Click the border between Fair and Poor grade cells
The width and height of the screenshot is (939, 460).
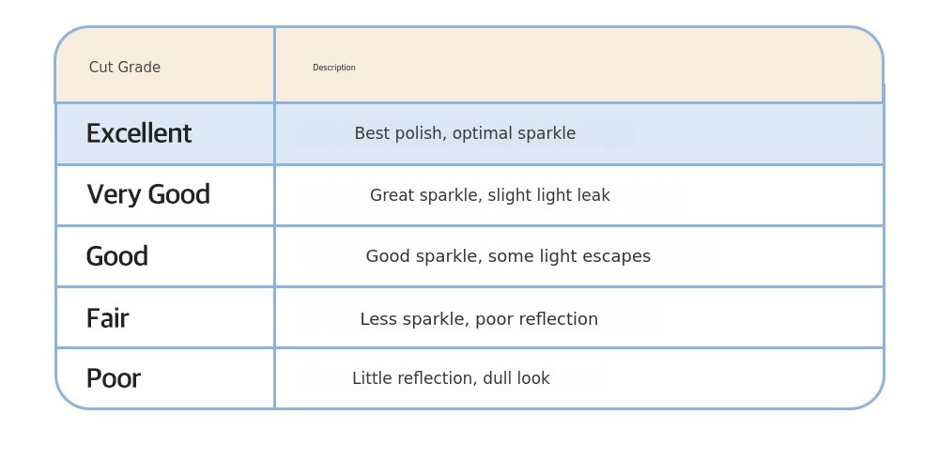tap(164, 347)
